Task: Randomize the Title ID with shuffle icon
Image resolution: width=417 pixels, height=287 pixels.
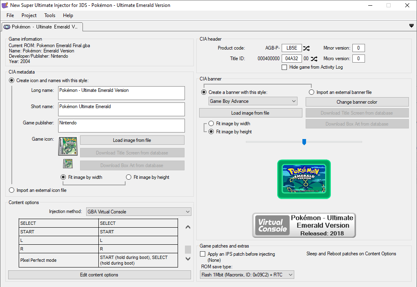Action: [314, 59]
